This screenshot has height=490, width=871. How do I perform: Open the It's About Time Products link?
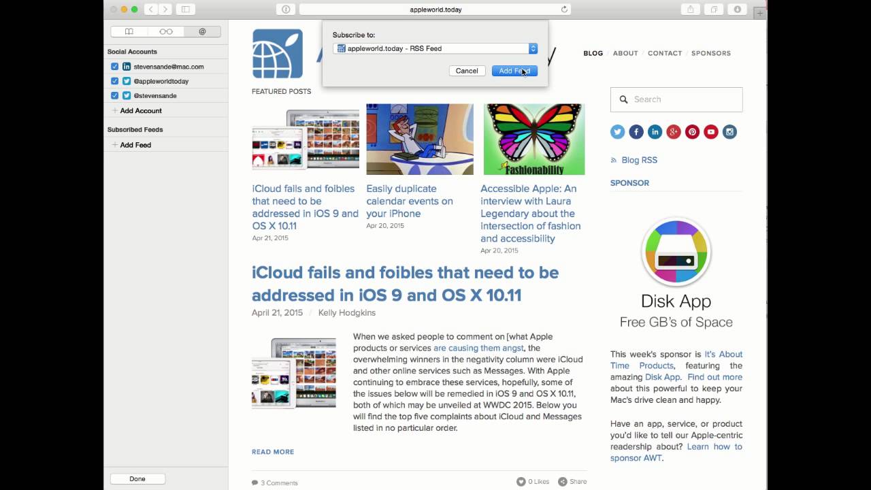coord(676,360)
